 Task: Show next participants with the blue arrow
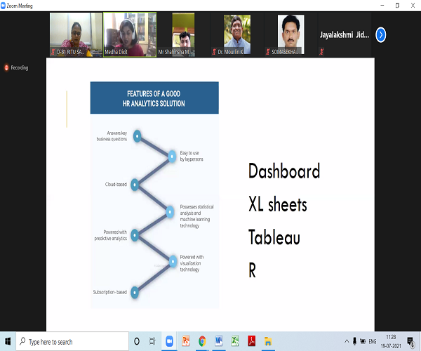(x=380, y=35)
